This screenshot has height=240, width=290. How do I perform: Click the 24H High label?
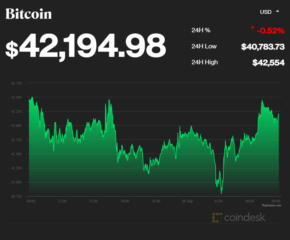pos(205,62)
